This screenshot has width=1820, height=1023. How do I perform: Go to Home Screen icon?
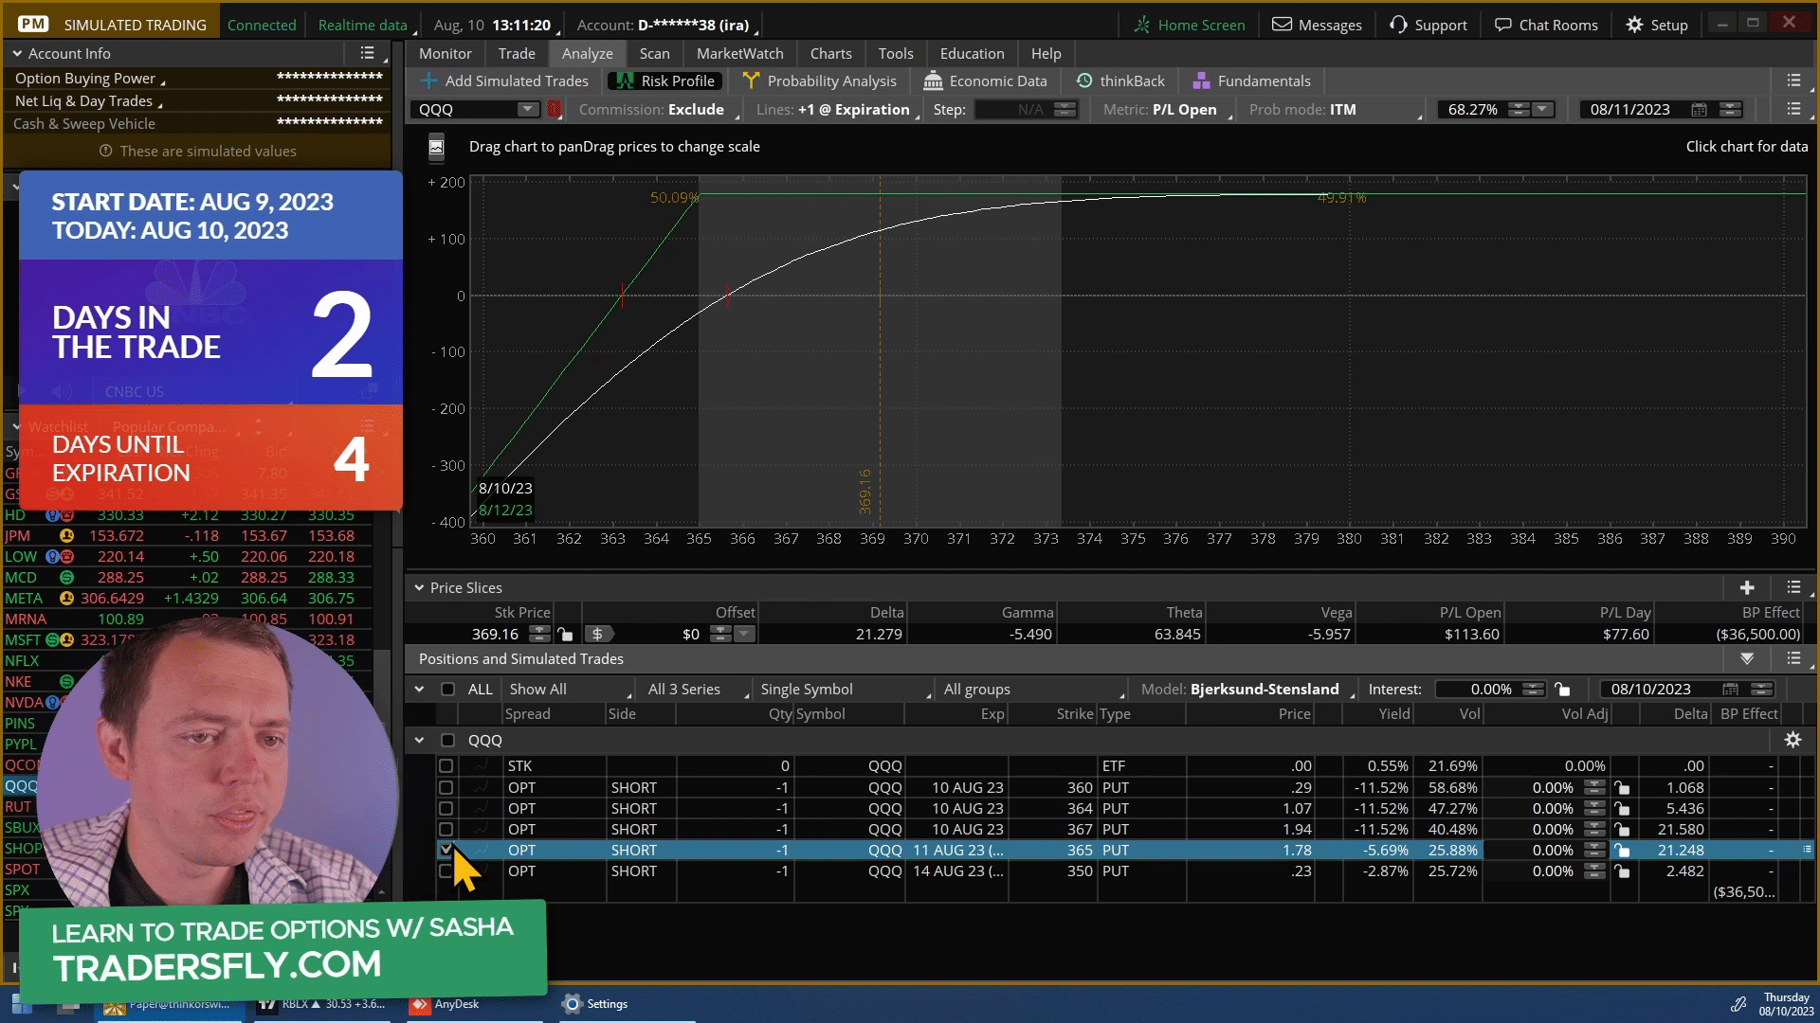(x=1142, y=25)
